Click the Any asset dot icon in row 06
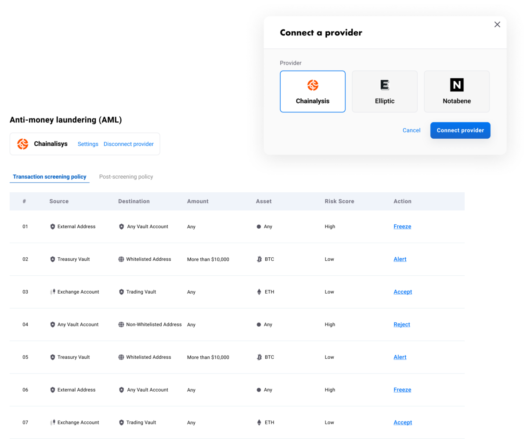 (259, 390)
